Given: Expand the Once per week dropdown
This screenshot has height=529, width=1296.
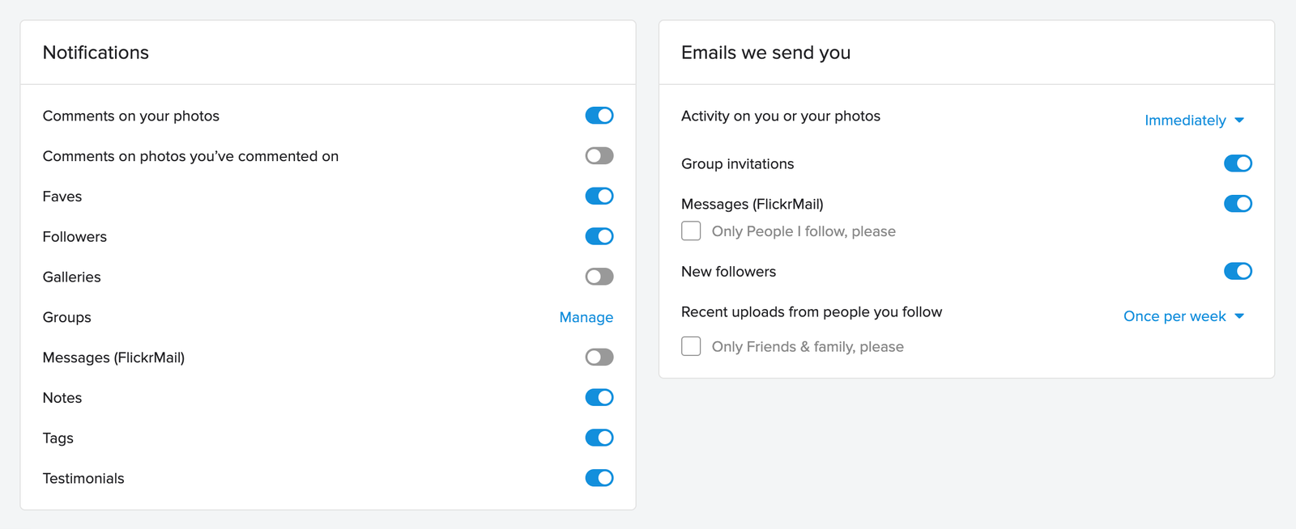Looking at the screenshot, I should [1183, 316].
